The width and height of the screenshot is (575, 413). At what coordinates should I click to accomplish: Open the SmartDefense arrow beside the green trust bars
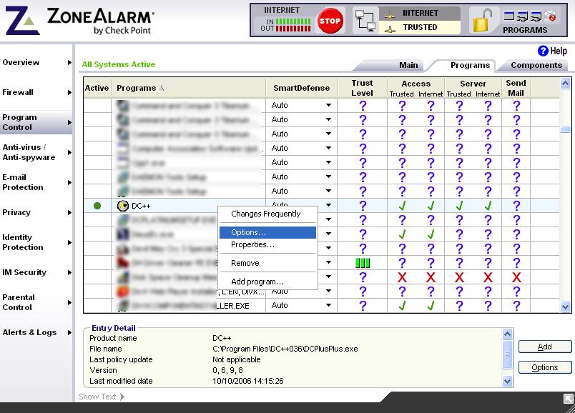pos(328,262)
